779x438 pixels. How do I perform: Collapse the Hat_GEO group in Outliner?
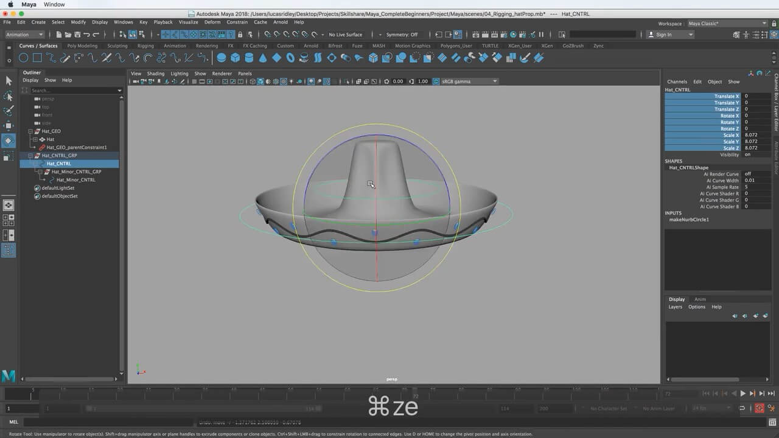[30, 131]
